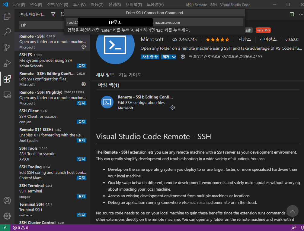
Task: Click the scroll-to-top arrow button
Action: click(292, 211)
